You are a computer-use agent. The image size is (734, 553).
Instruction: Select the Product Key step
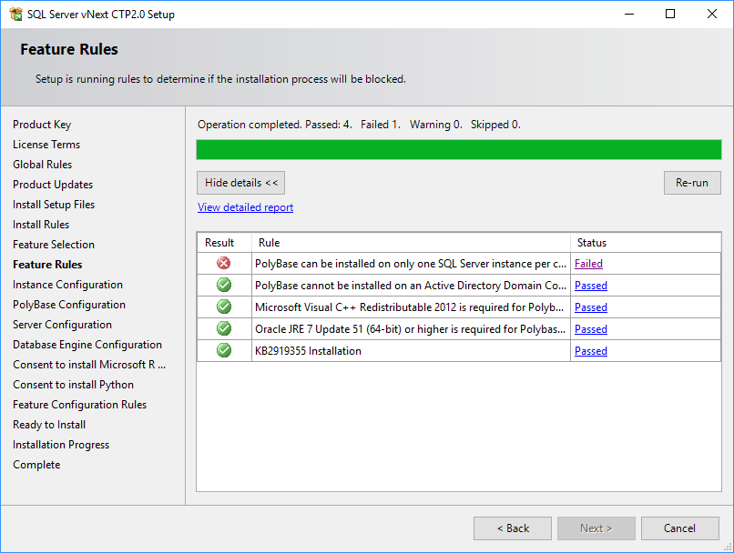[41, 124]
